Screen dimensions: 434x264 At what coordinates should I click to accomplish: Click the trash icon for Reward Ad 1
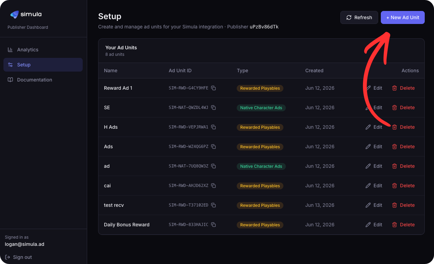click(x=395, y=88)
